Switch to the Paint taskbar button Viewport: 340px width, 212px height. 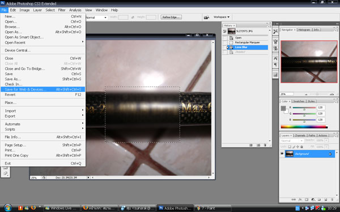pyautogui.click(x=213, y=208)
